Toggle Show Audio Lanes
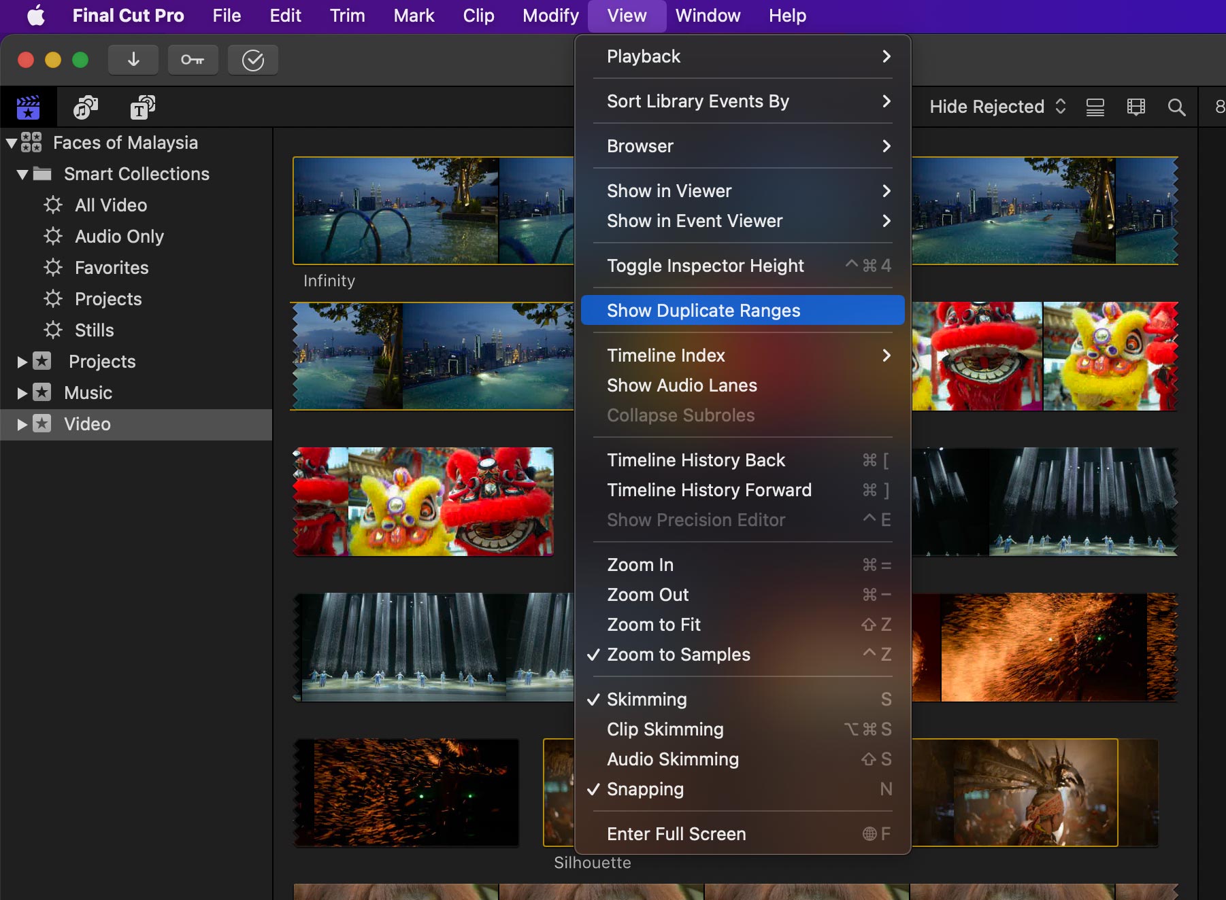 (x=743, y=385)
